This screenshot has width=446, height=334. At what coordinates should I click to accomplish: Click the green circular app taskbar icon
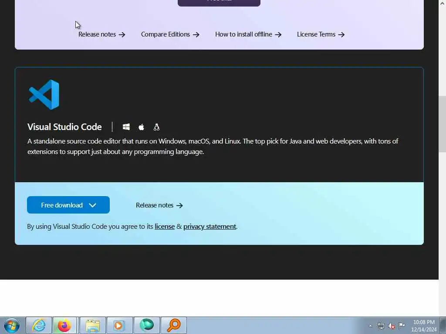coord(147,325)
